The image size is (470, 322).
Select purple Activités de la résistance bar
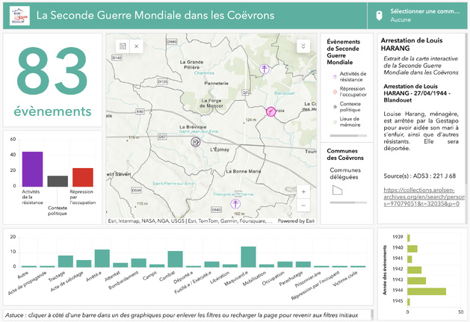click(32, 168)
